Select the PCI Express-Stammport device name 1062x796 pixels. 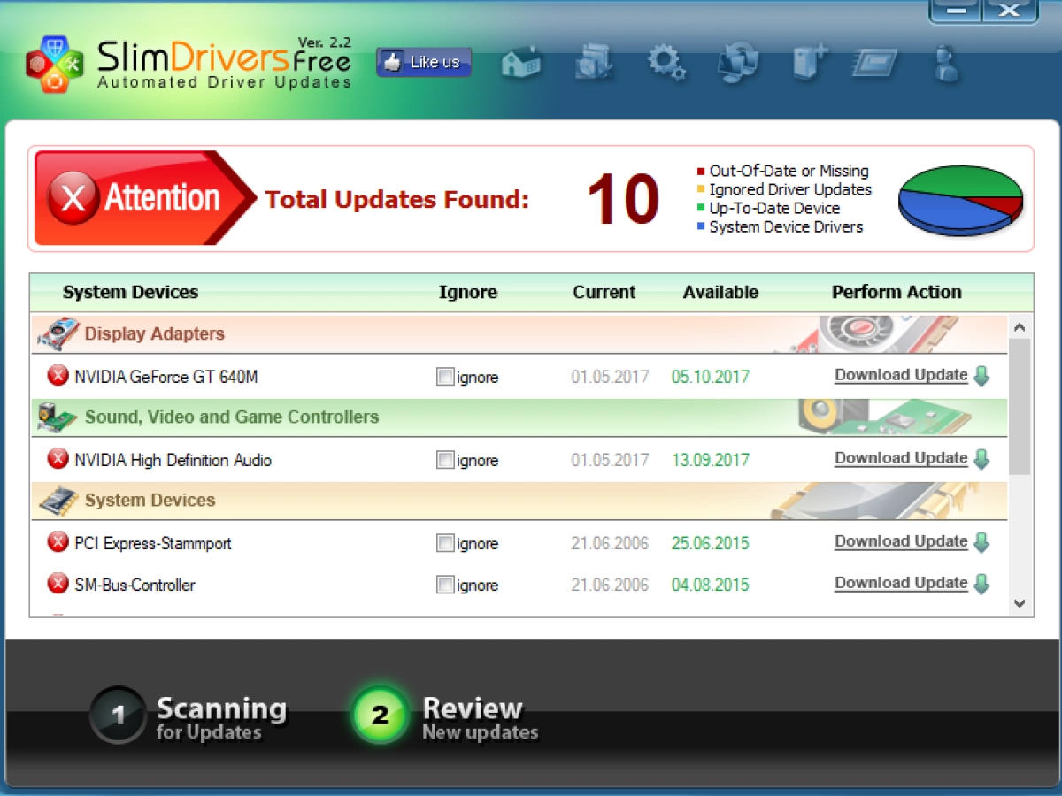pyautogui.click(x=153, y=543)
